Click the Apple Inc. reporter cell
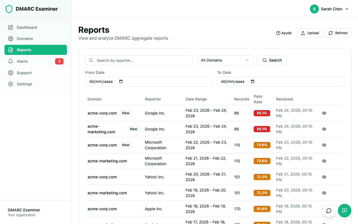 [154, 209]
